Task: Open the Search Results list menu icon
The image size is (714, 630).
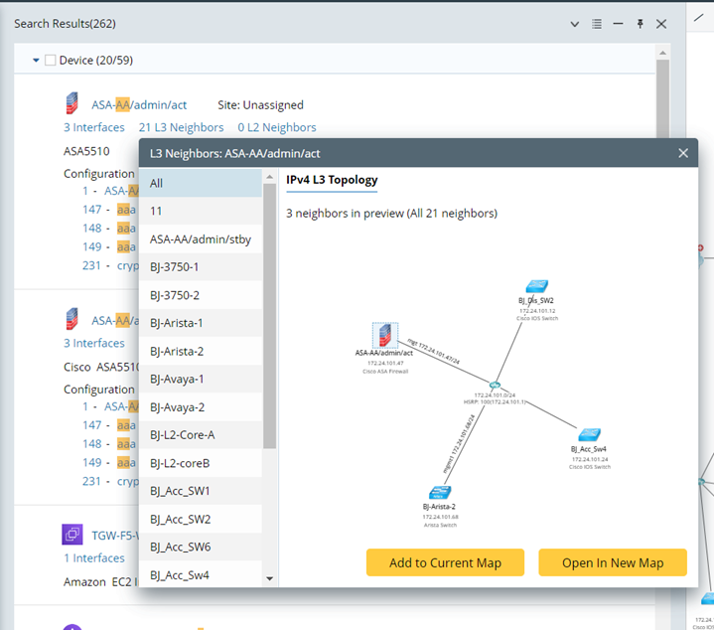Action: (x=597, y=24)
